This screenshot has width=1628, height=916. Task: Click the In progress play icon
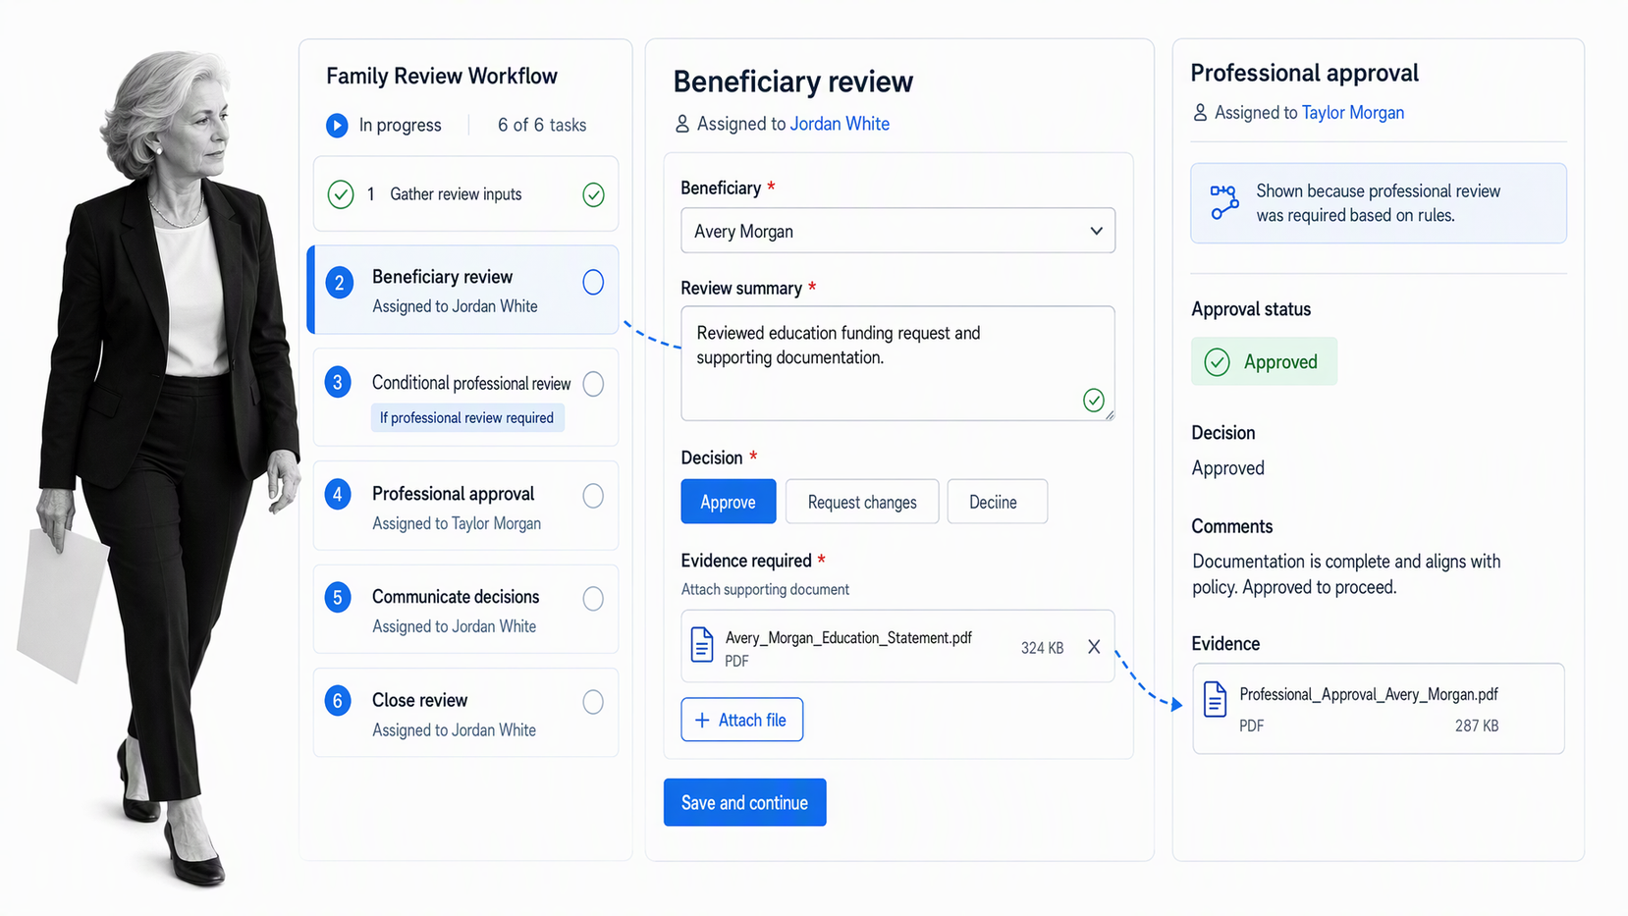coord(337,126)
